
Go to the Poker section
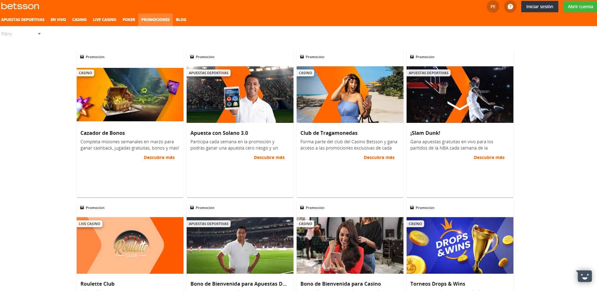129,19
